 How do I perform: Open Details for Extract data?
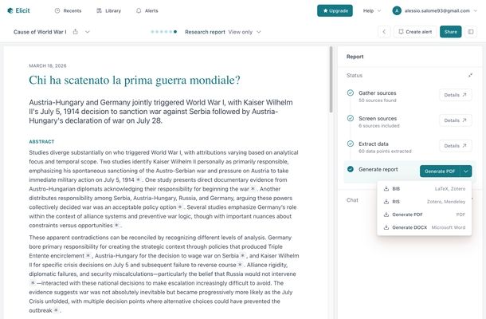[x=455, y=146]
